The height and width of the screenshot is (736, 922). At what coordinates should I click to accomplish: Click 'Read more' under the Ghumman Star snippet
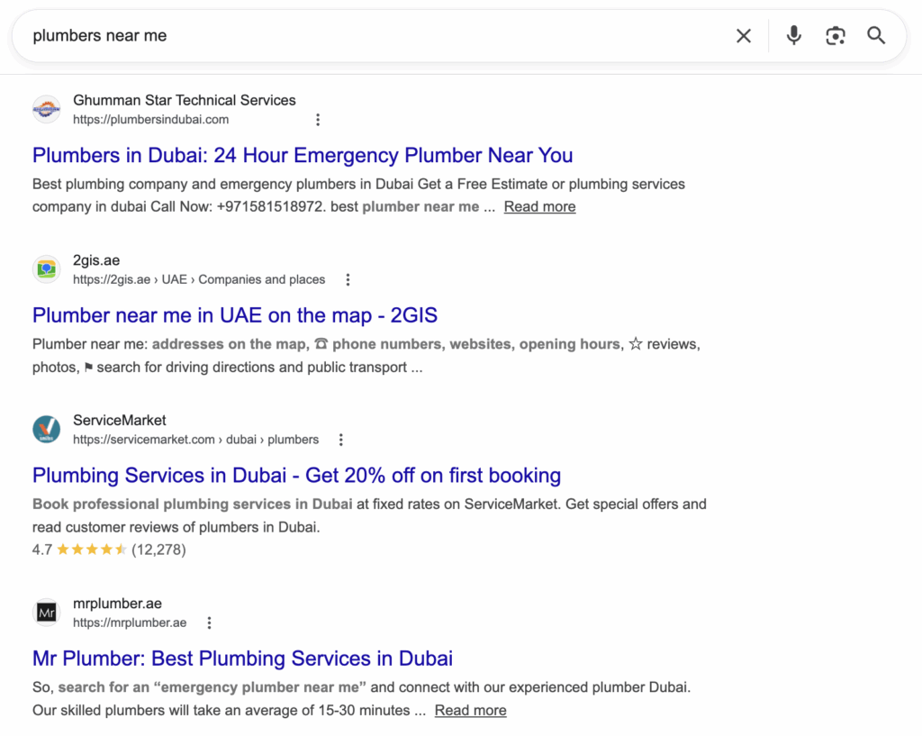point(539,206)
